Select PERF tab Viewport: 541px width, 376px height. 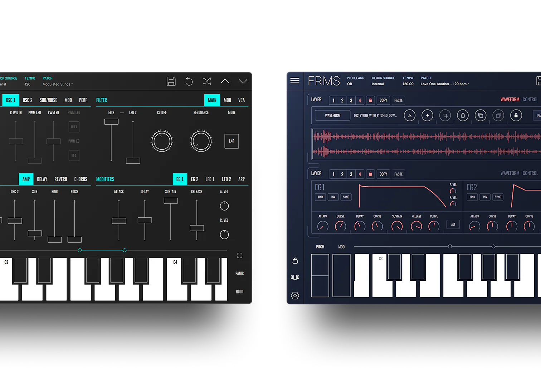click(x=83, y=100)
